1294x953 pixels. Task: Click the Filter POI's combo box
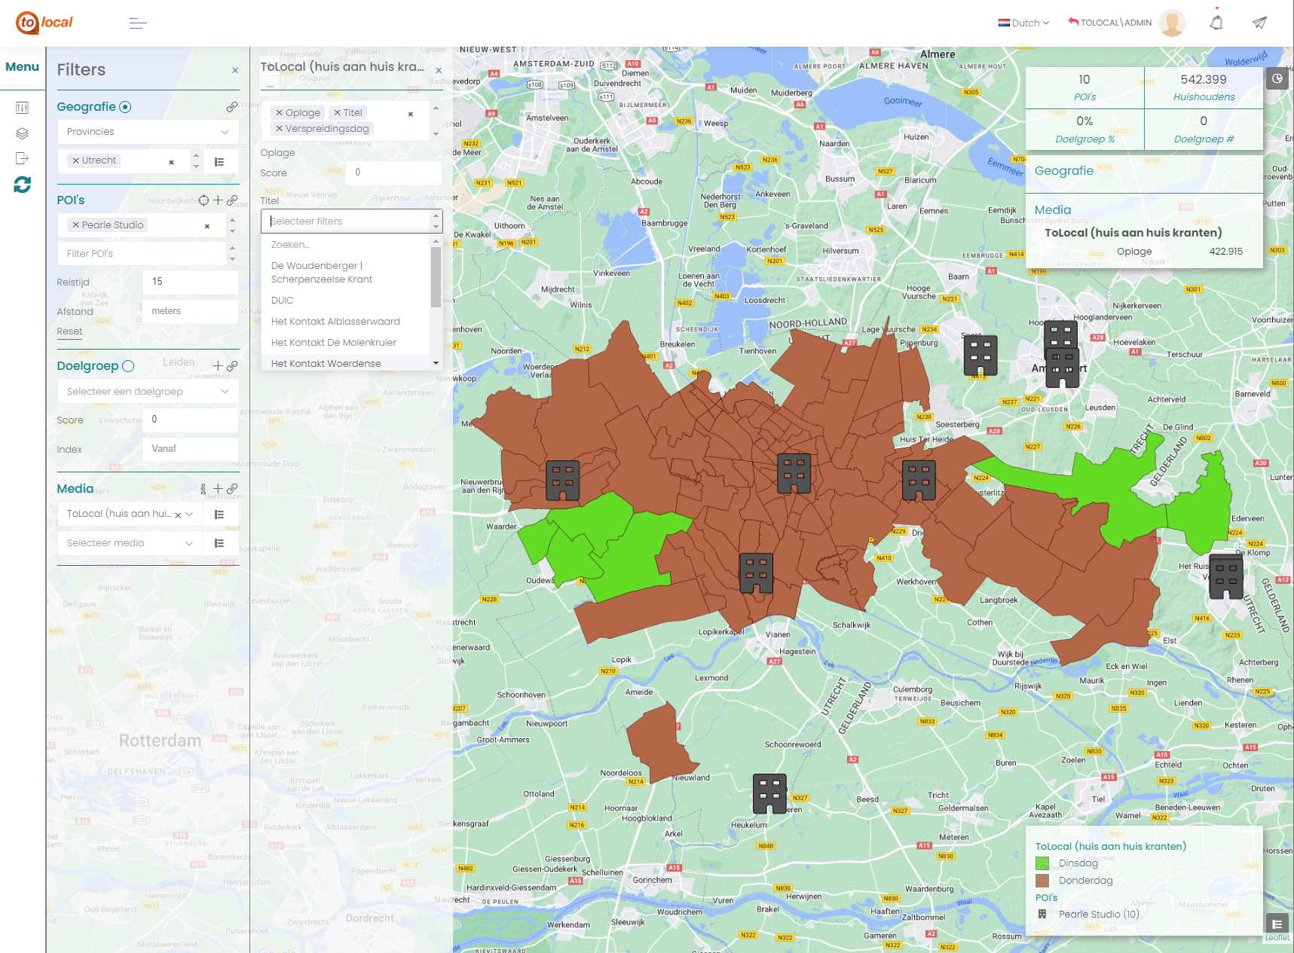click(x=142, y=254)
